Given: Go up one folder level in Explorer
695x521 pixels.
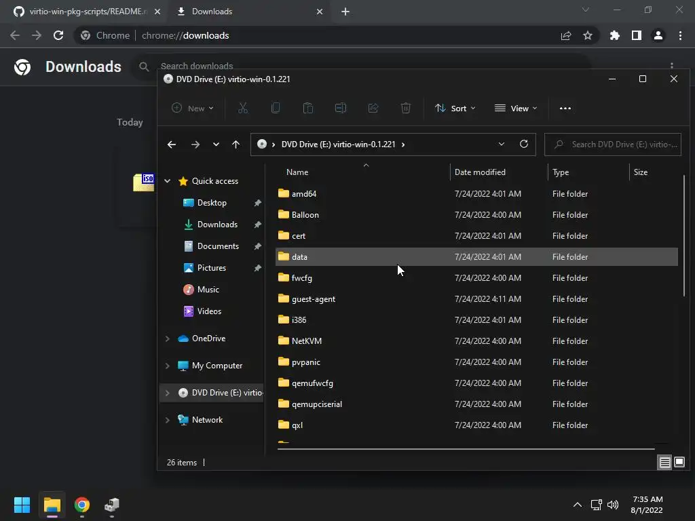Looking at the screenshot, I should tap(236, 144).
